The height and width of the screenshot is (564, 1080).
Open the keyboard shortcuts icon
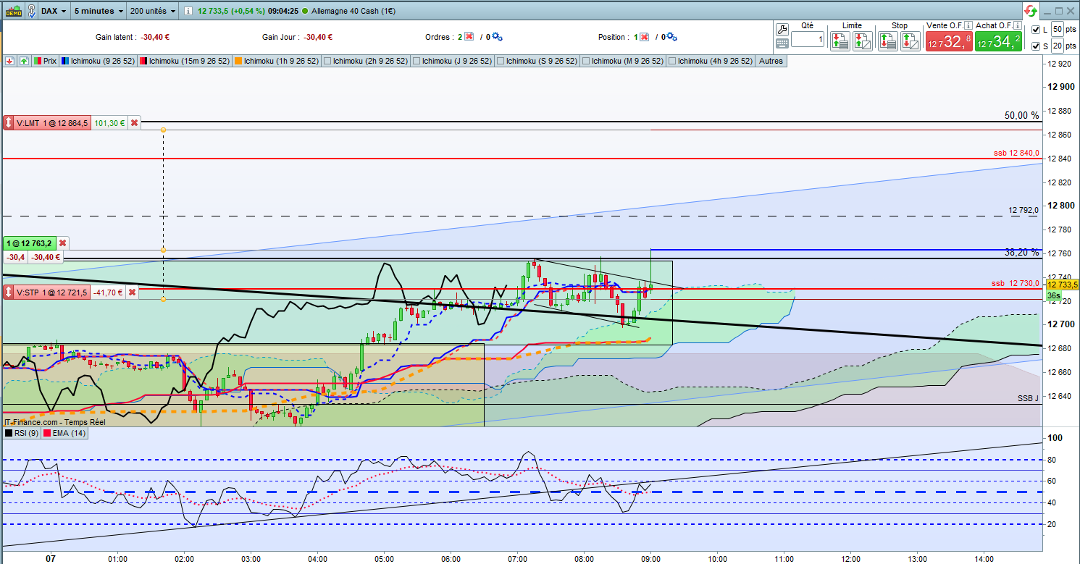[x=782, y=43]
